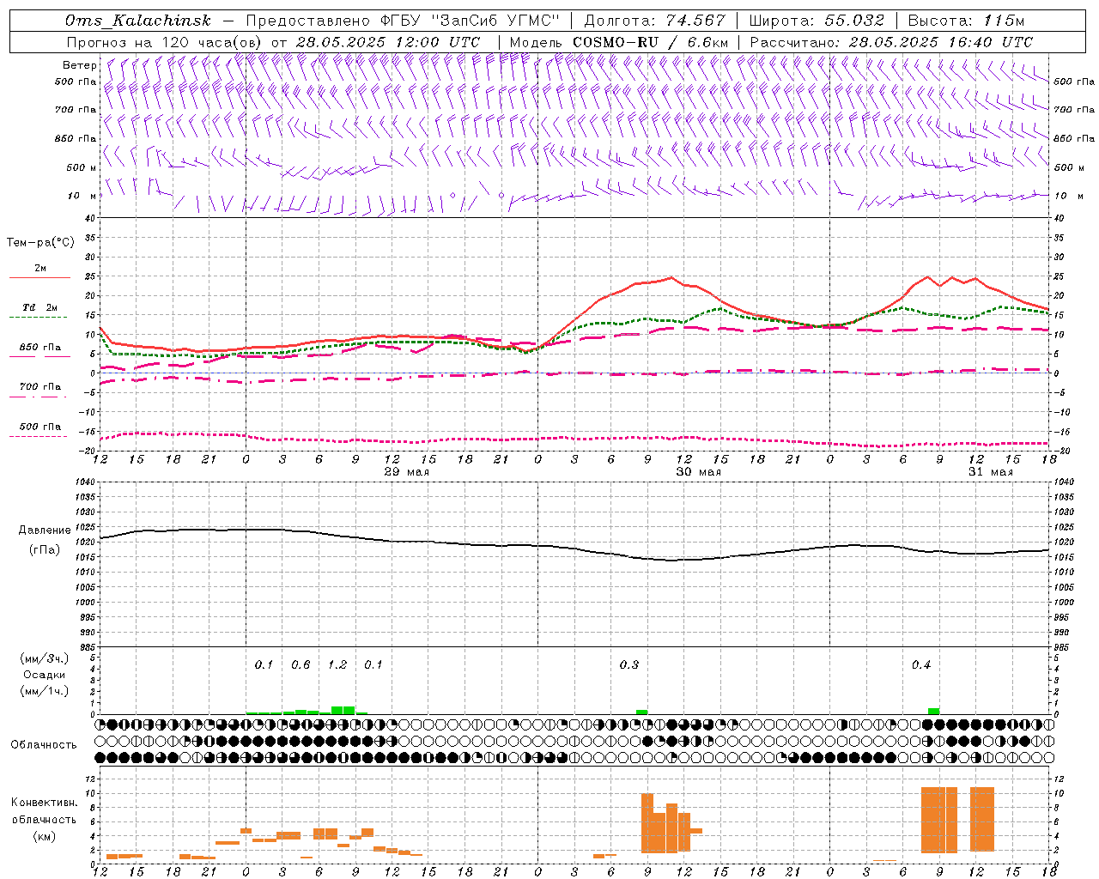Click the 1.2 precipitation amount
Viewport: 1099px width, 879px height.
point(337,664)
